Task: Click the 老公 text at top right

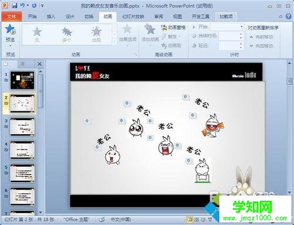Action: (202, 103)
